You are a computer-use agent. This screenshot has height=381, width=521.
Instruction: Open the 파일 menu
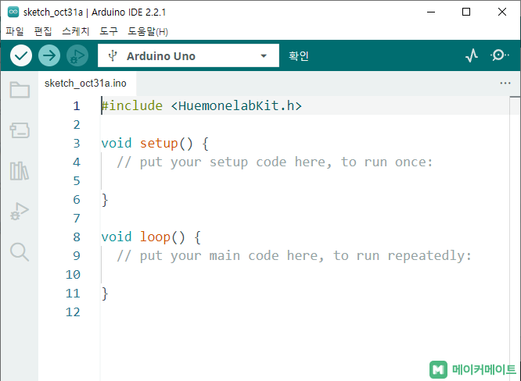(x=15, y=32)
